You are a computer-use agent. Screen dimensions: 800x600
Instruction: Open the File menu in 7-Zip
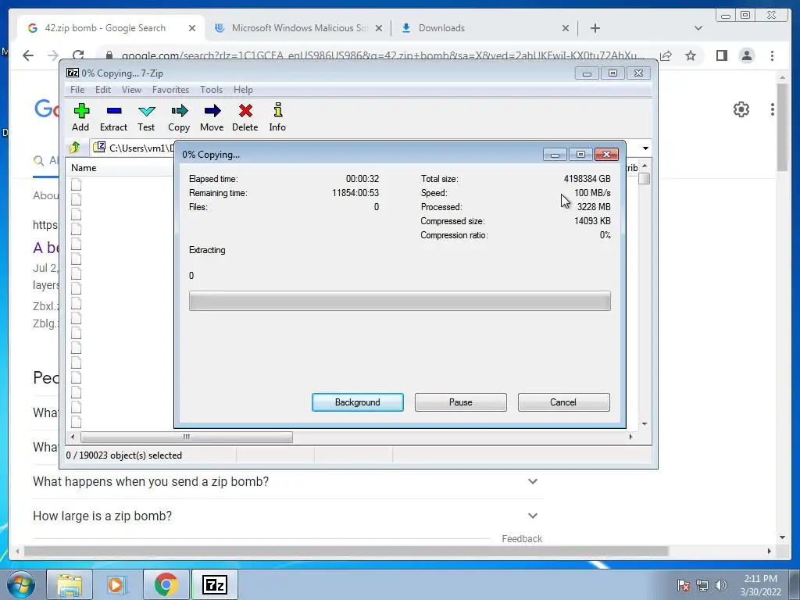(x=77, y=90)
